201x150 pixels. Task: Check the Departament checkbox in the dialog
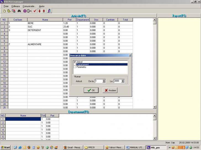(75, 64)
